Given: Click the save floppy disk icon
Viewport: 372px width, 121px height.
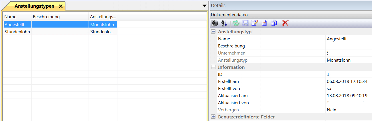Looking at the screenshot, I should coord(245,23).
